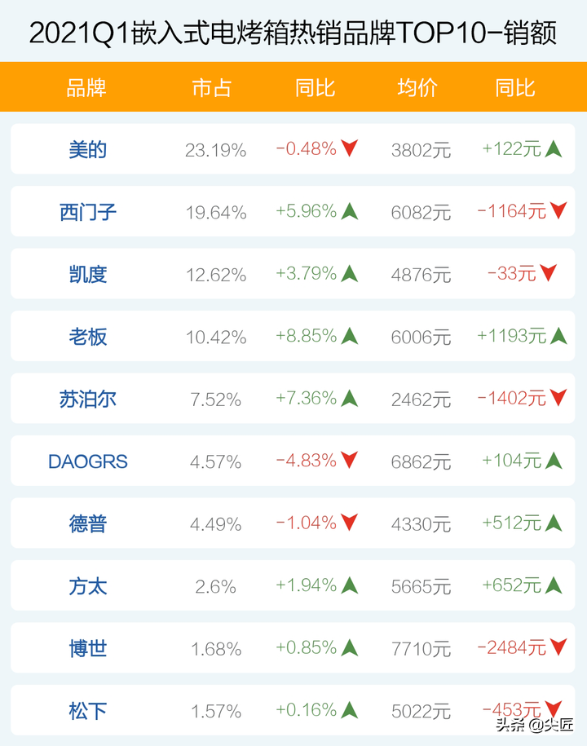Select the 品牌 column header
The image size is (587, 746).
click(x=86, y=88)
